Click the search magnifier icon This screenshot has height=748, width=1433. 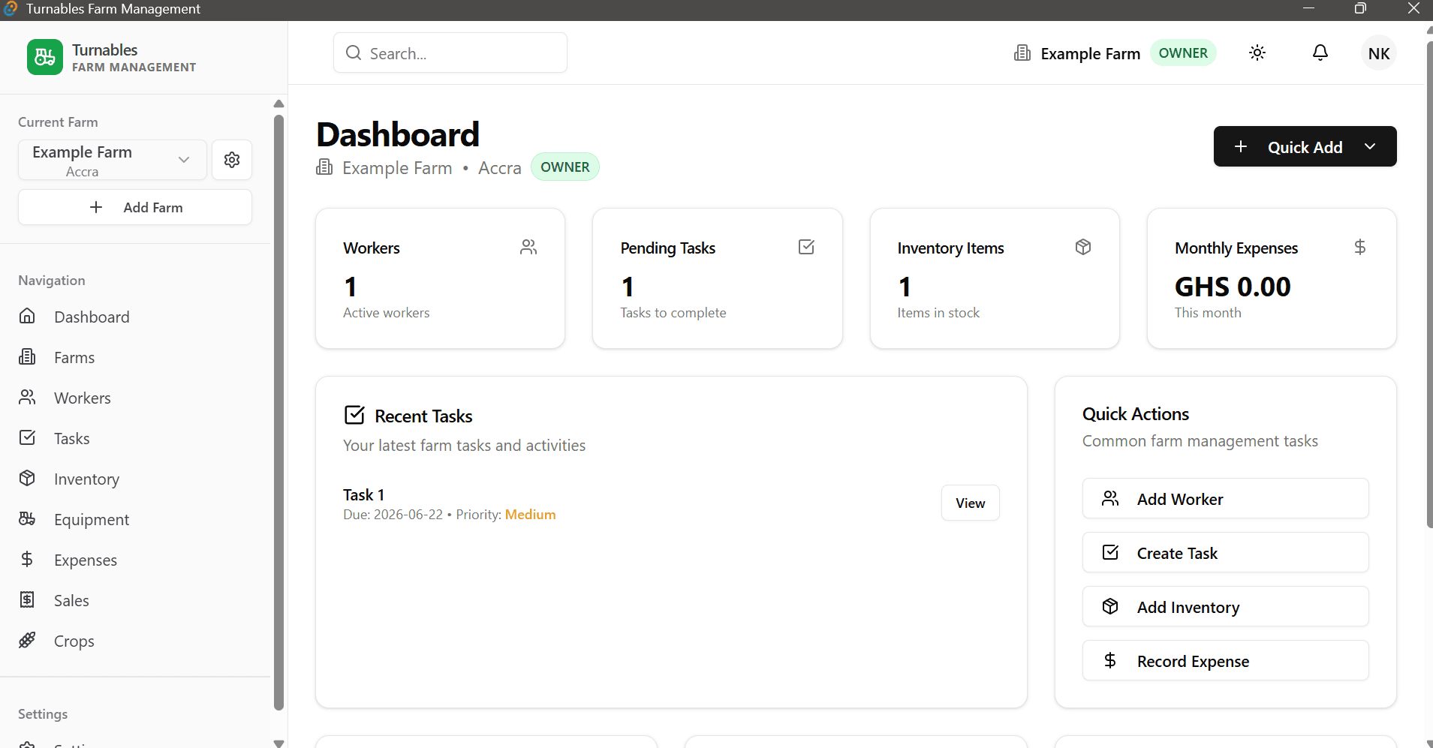(354, 53)
